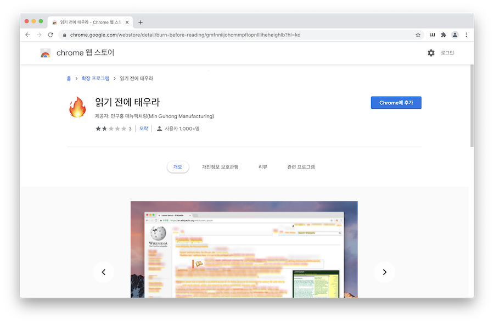This screenshot has width=494, height=324.
Task: Navigate to 홈 in the breadcrumb
Action: pos(69,79)
